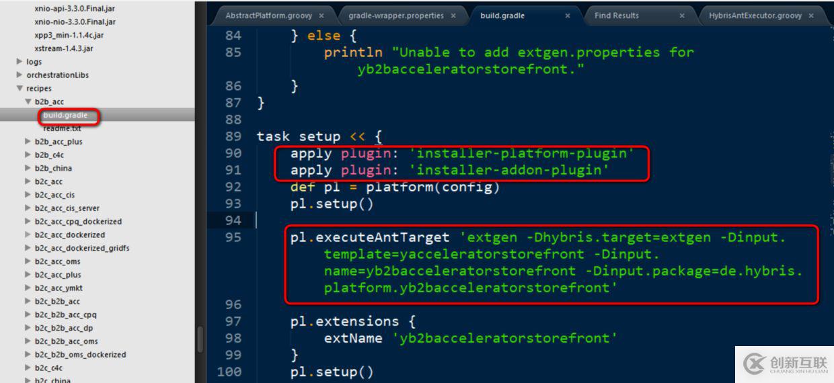Select the b2c_b2b_acc_dp folder
This screenshot has height=383, width=834.
coord(64,328)
